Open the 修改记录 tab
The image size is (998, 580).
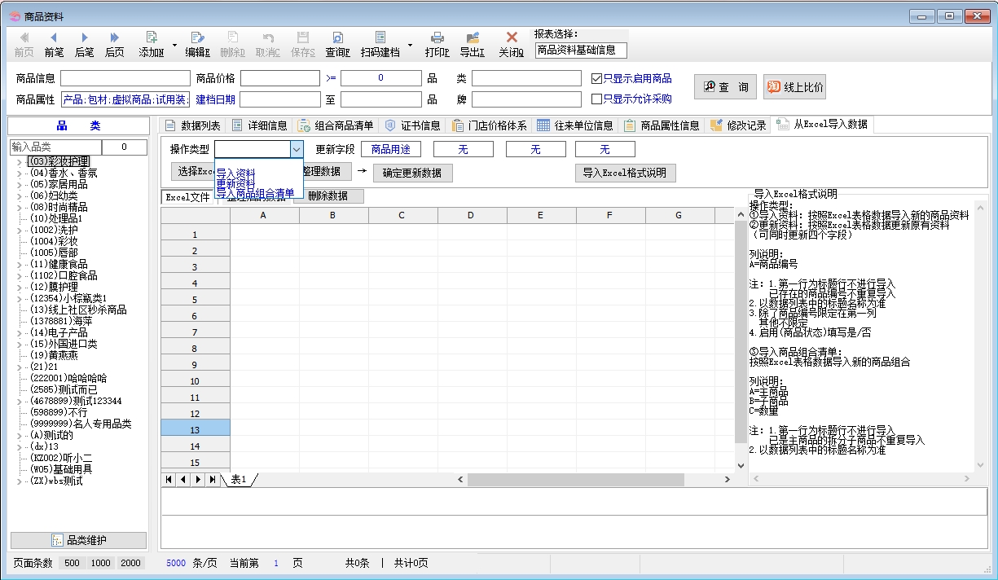click(738, 125)
